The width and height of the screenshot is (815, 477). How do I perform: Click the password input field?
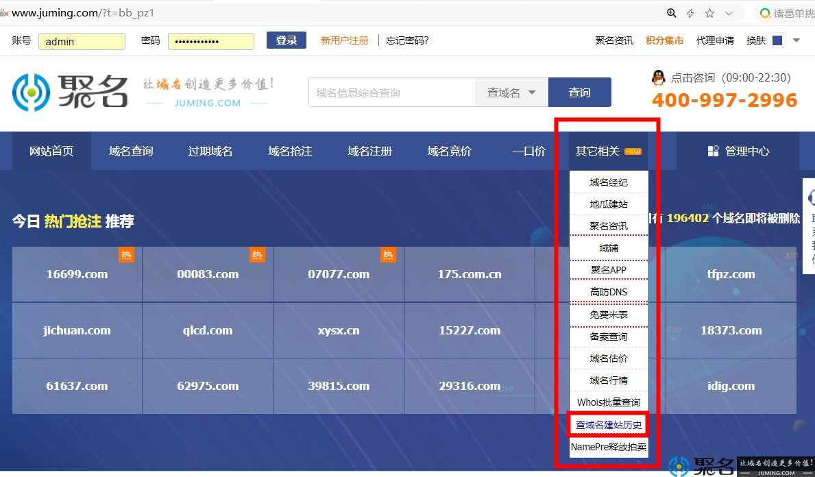[211, 42]
